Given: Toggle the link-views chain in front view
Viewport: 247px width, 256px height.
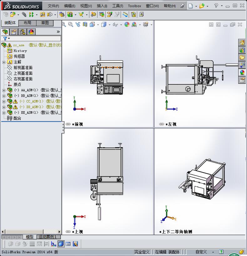Looking at the screenshot, I should (x=68, y=124).
